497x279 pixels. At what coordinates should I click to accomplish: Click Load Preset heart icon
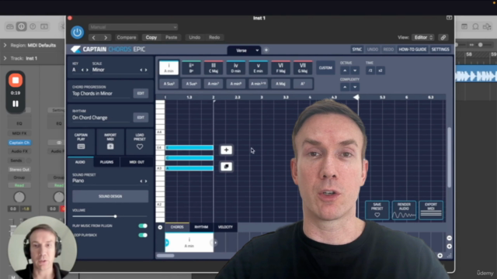[x=140, y=146]
